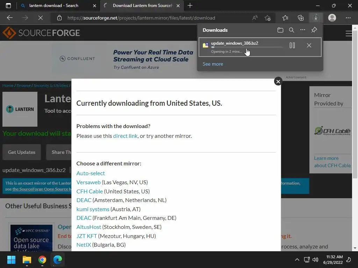The height and width of the screenshot is (268, 358).
Task: Open the notification moon icon
Action: pyautogui.click(x=349, y=260)
